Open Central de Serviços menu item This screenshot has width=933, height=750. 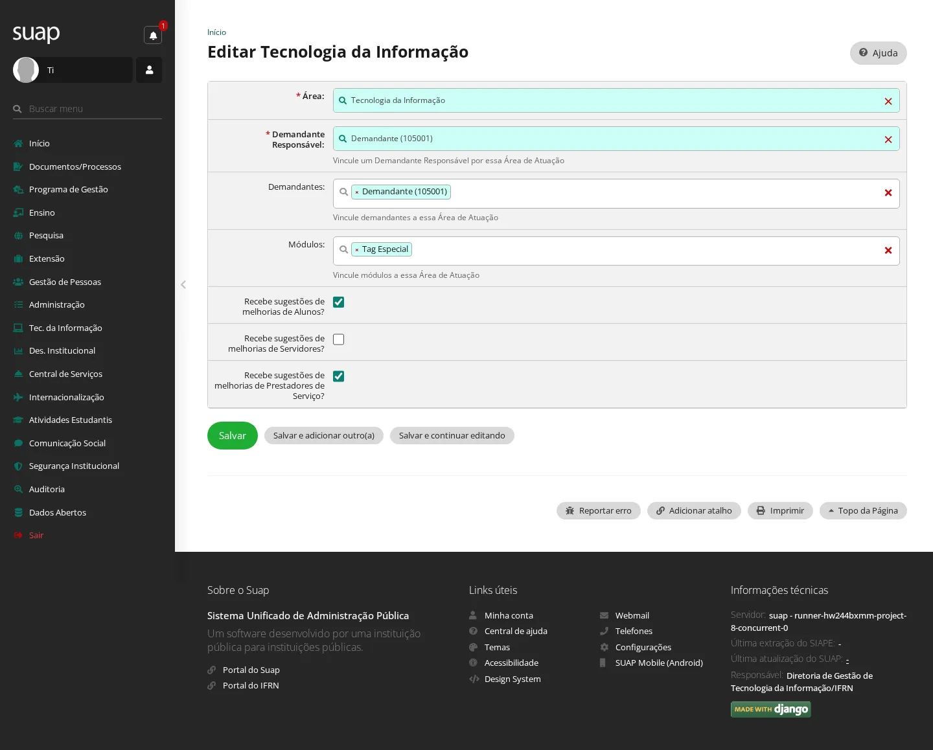click(x=87, y=374)
